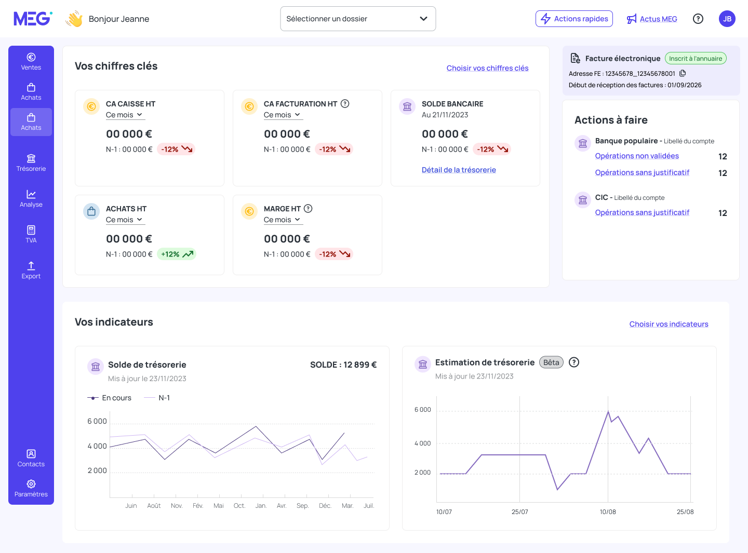Open the Sélectionner un dossier dropdown
This screenshot has width=748, height=553.
[358, 19]
